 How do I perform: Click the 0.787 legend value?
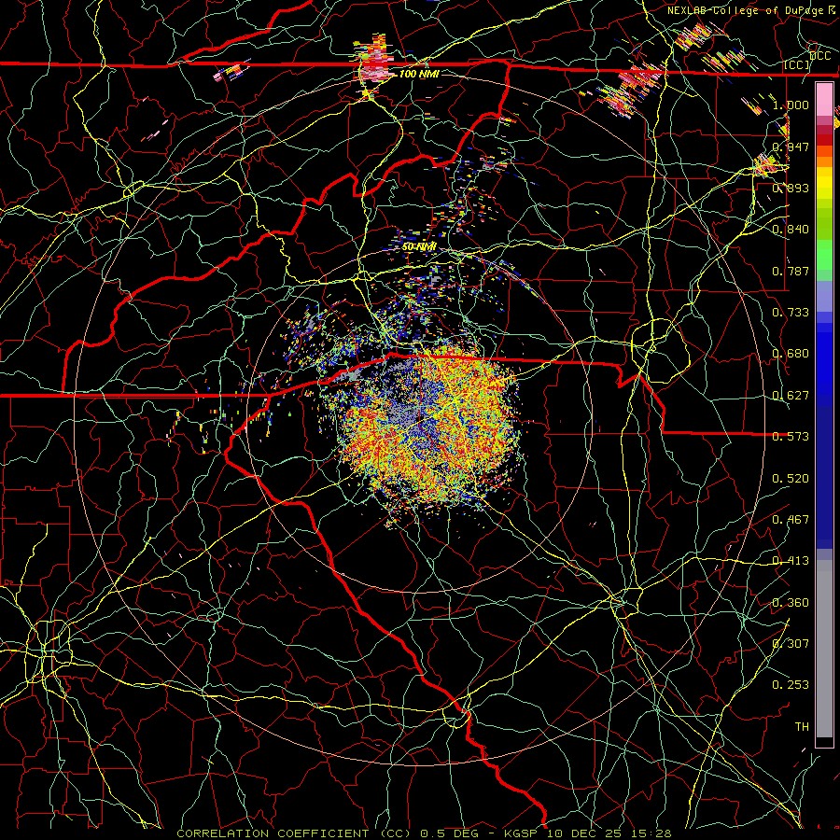(x=791, y=271)
